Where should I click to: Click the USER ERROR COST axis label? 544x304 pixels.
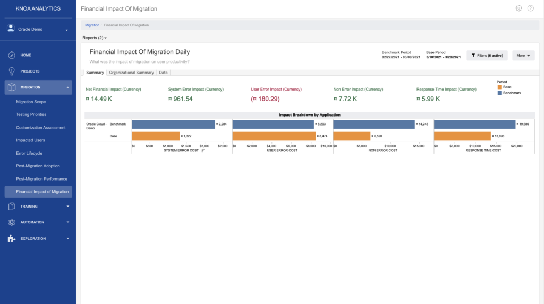282,150
